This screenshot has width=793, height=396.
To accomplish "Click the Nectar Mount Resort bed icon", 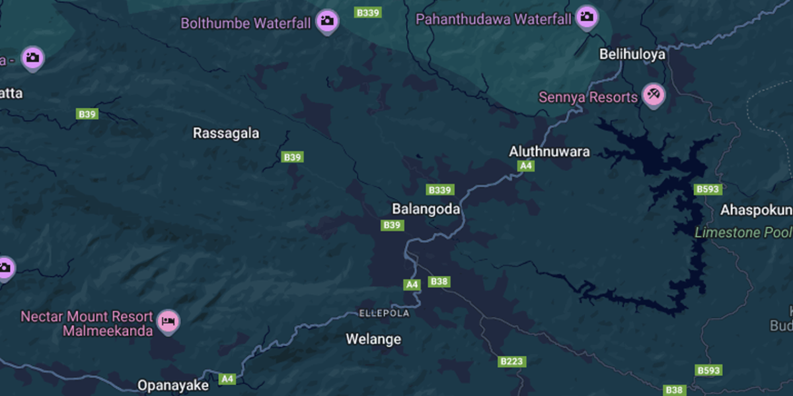I will 168,322.
